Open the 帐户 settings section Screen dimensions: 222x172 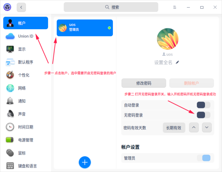click(26, 23)
